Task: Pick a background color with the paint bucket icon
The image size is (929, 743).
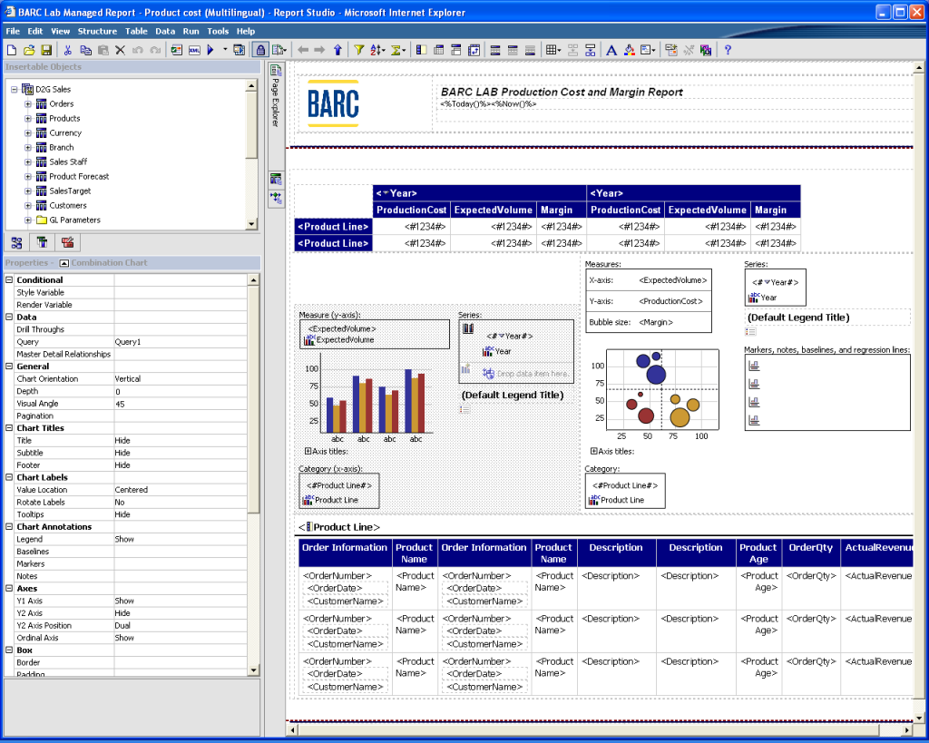Action: coord(630,51)
